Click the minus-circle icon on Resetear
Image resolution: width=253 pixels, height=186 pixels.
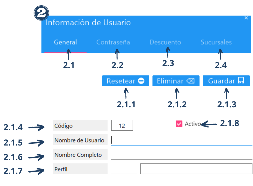point(141,81)
